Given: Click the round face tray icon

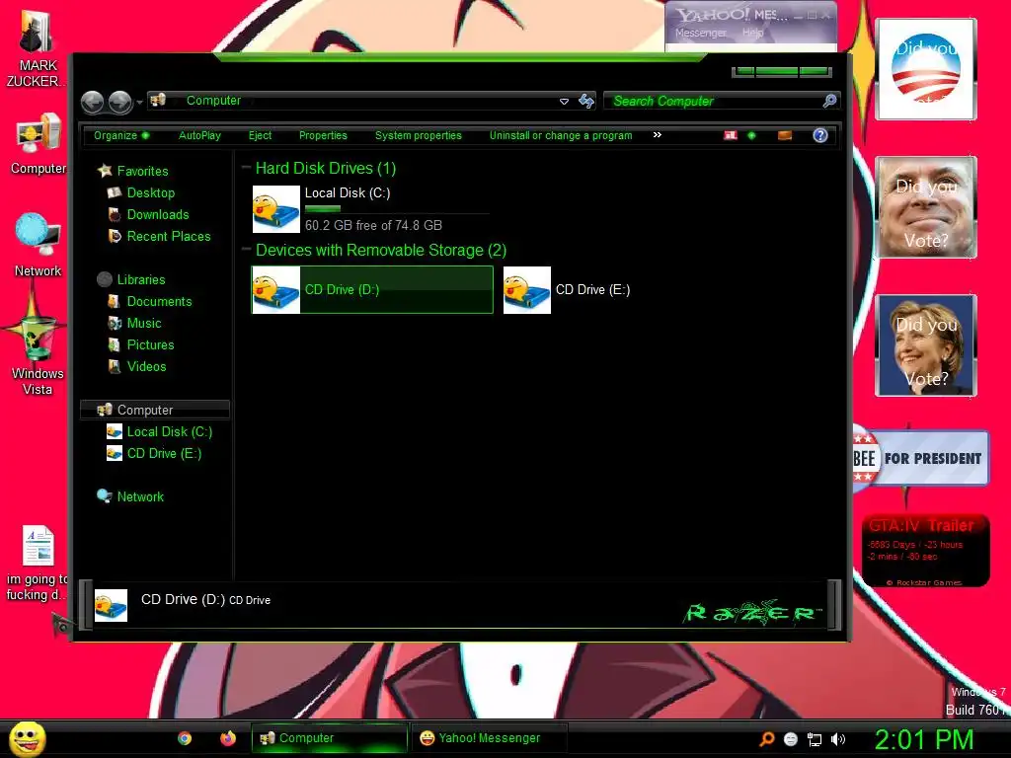Looking at the screenshot, I should pyautogui.click(x=791, y=739).
